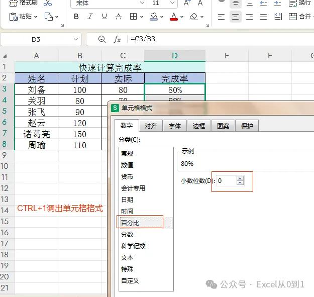Expand the Copy options arrow

point(57,17)
